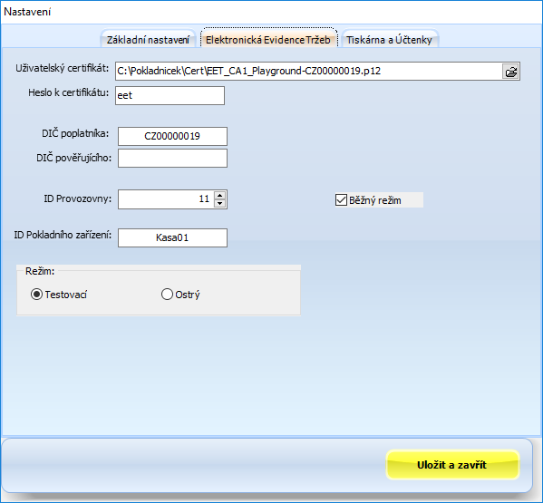Focus the Uživatelský certifikát path field

pyautogui.click(x=308, y=72)
